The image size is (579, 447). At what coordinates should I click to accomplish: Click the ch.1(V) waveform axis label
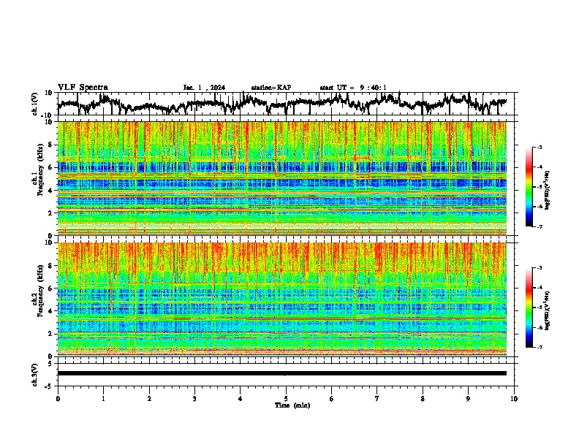point(35,104)
